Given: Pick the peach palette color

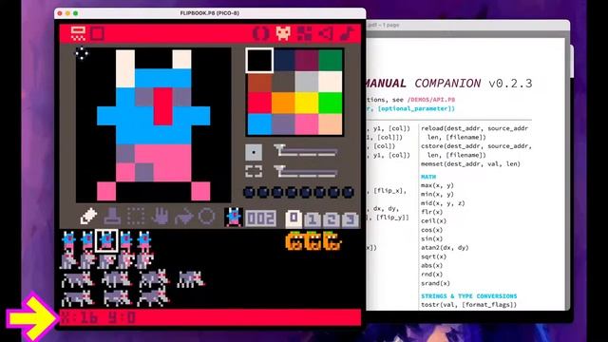Looking at the screenshot, I should 331,124.
